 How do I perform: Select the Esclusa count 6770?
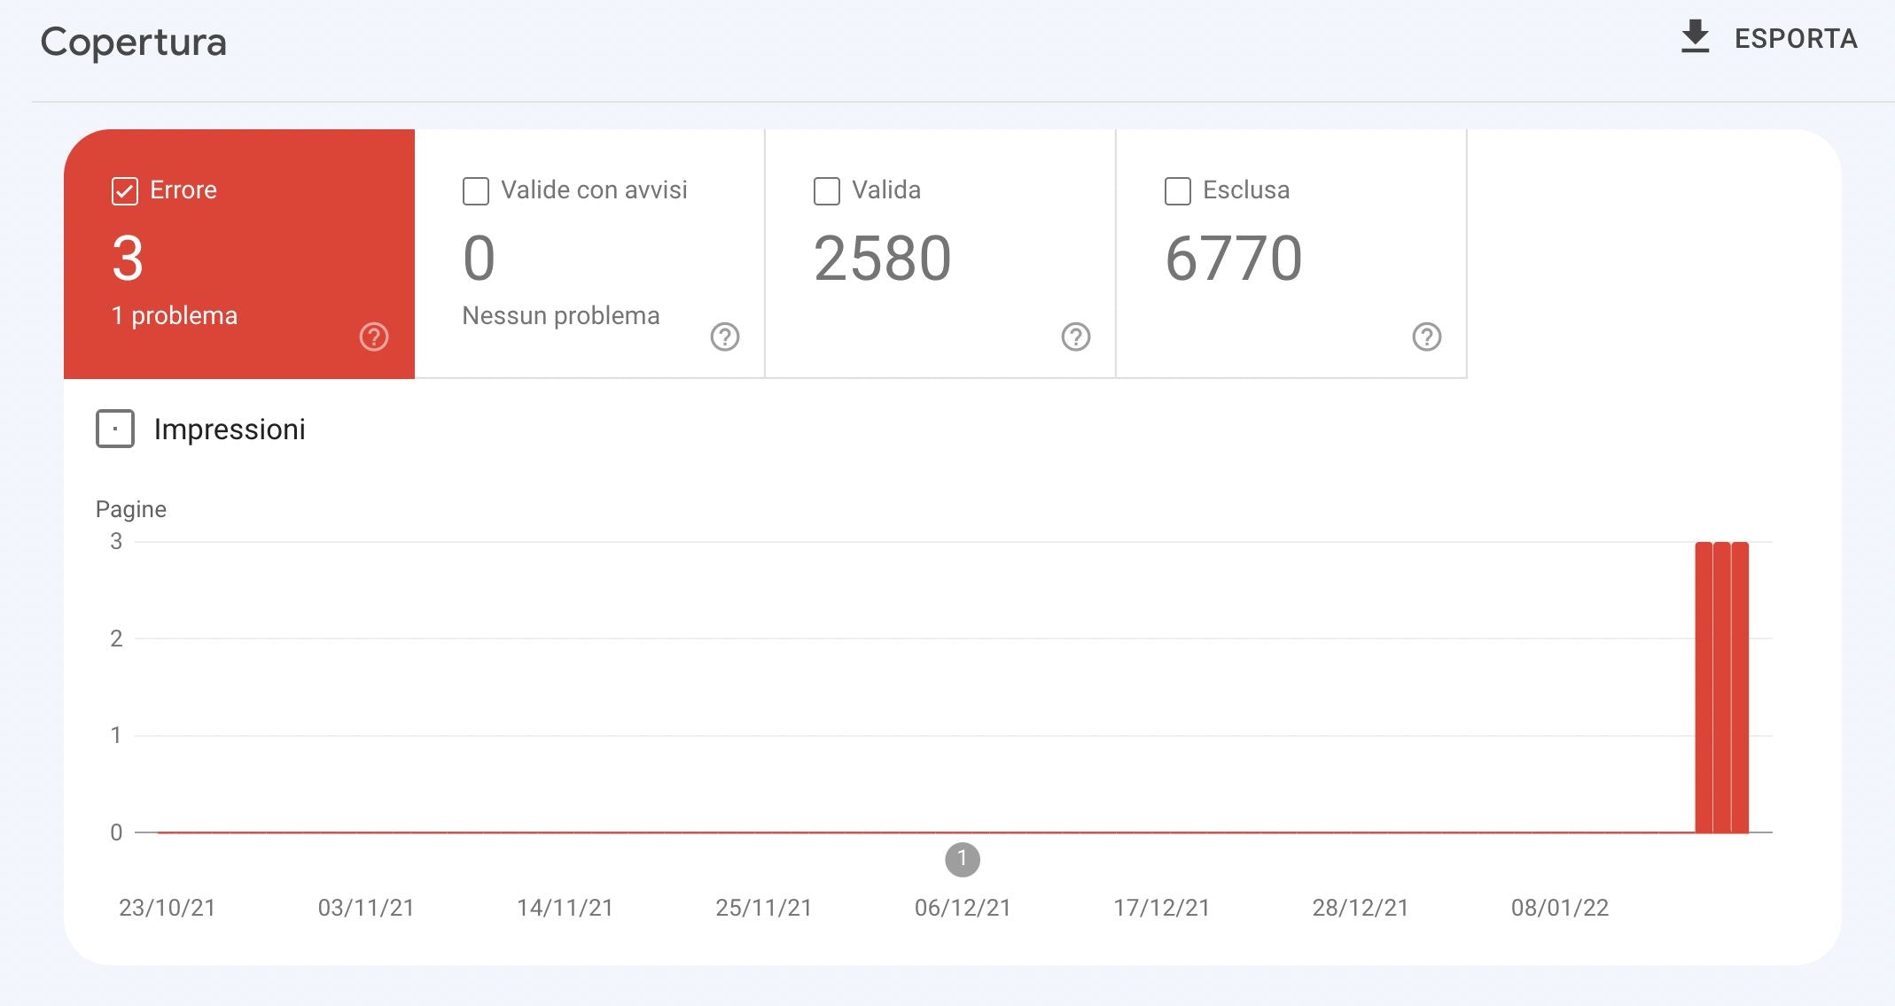pyautogui.click(x=1234, y=259)
